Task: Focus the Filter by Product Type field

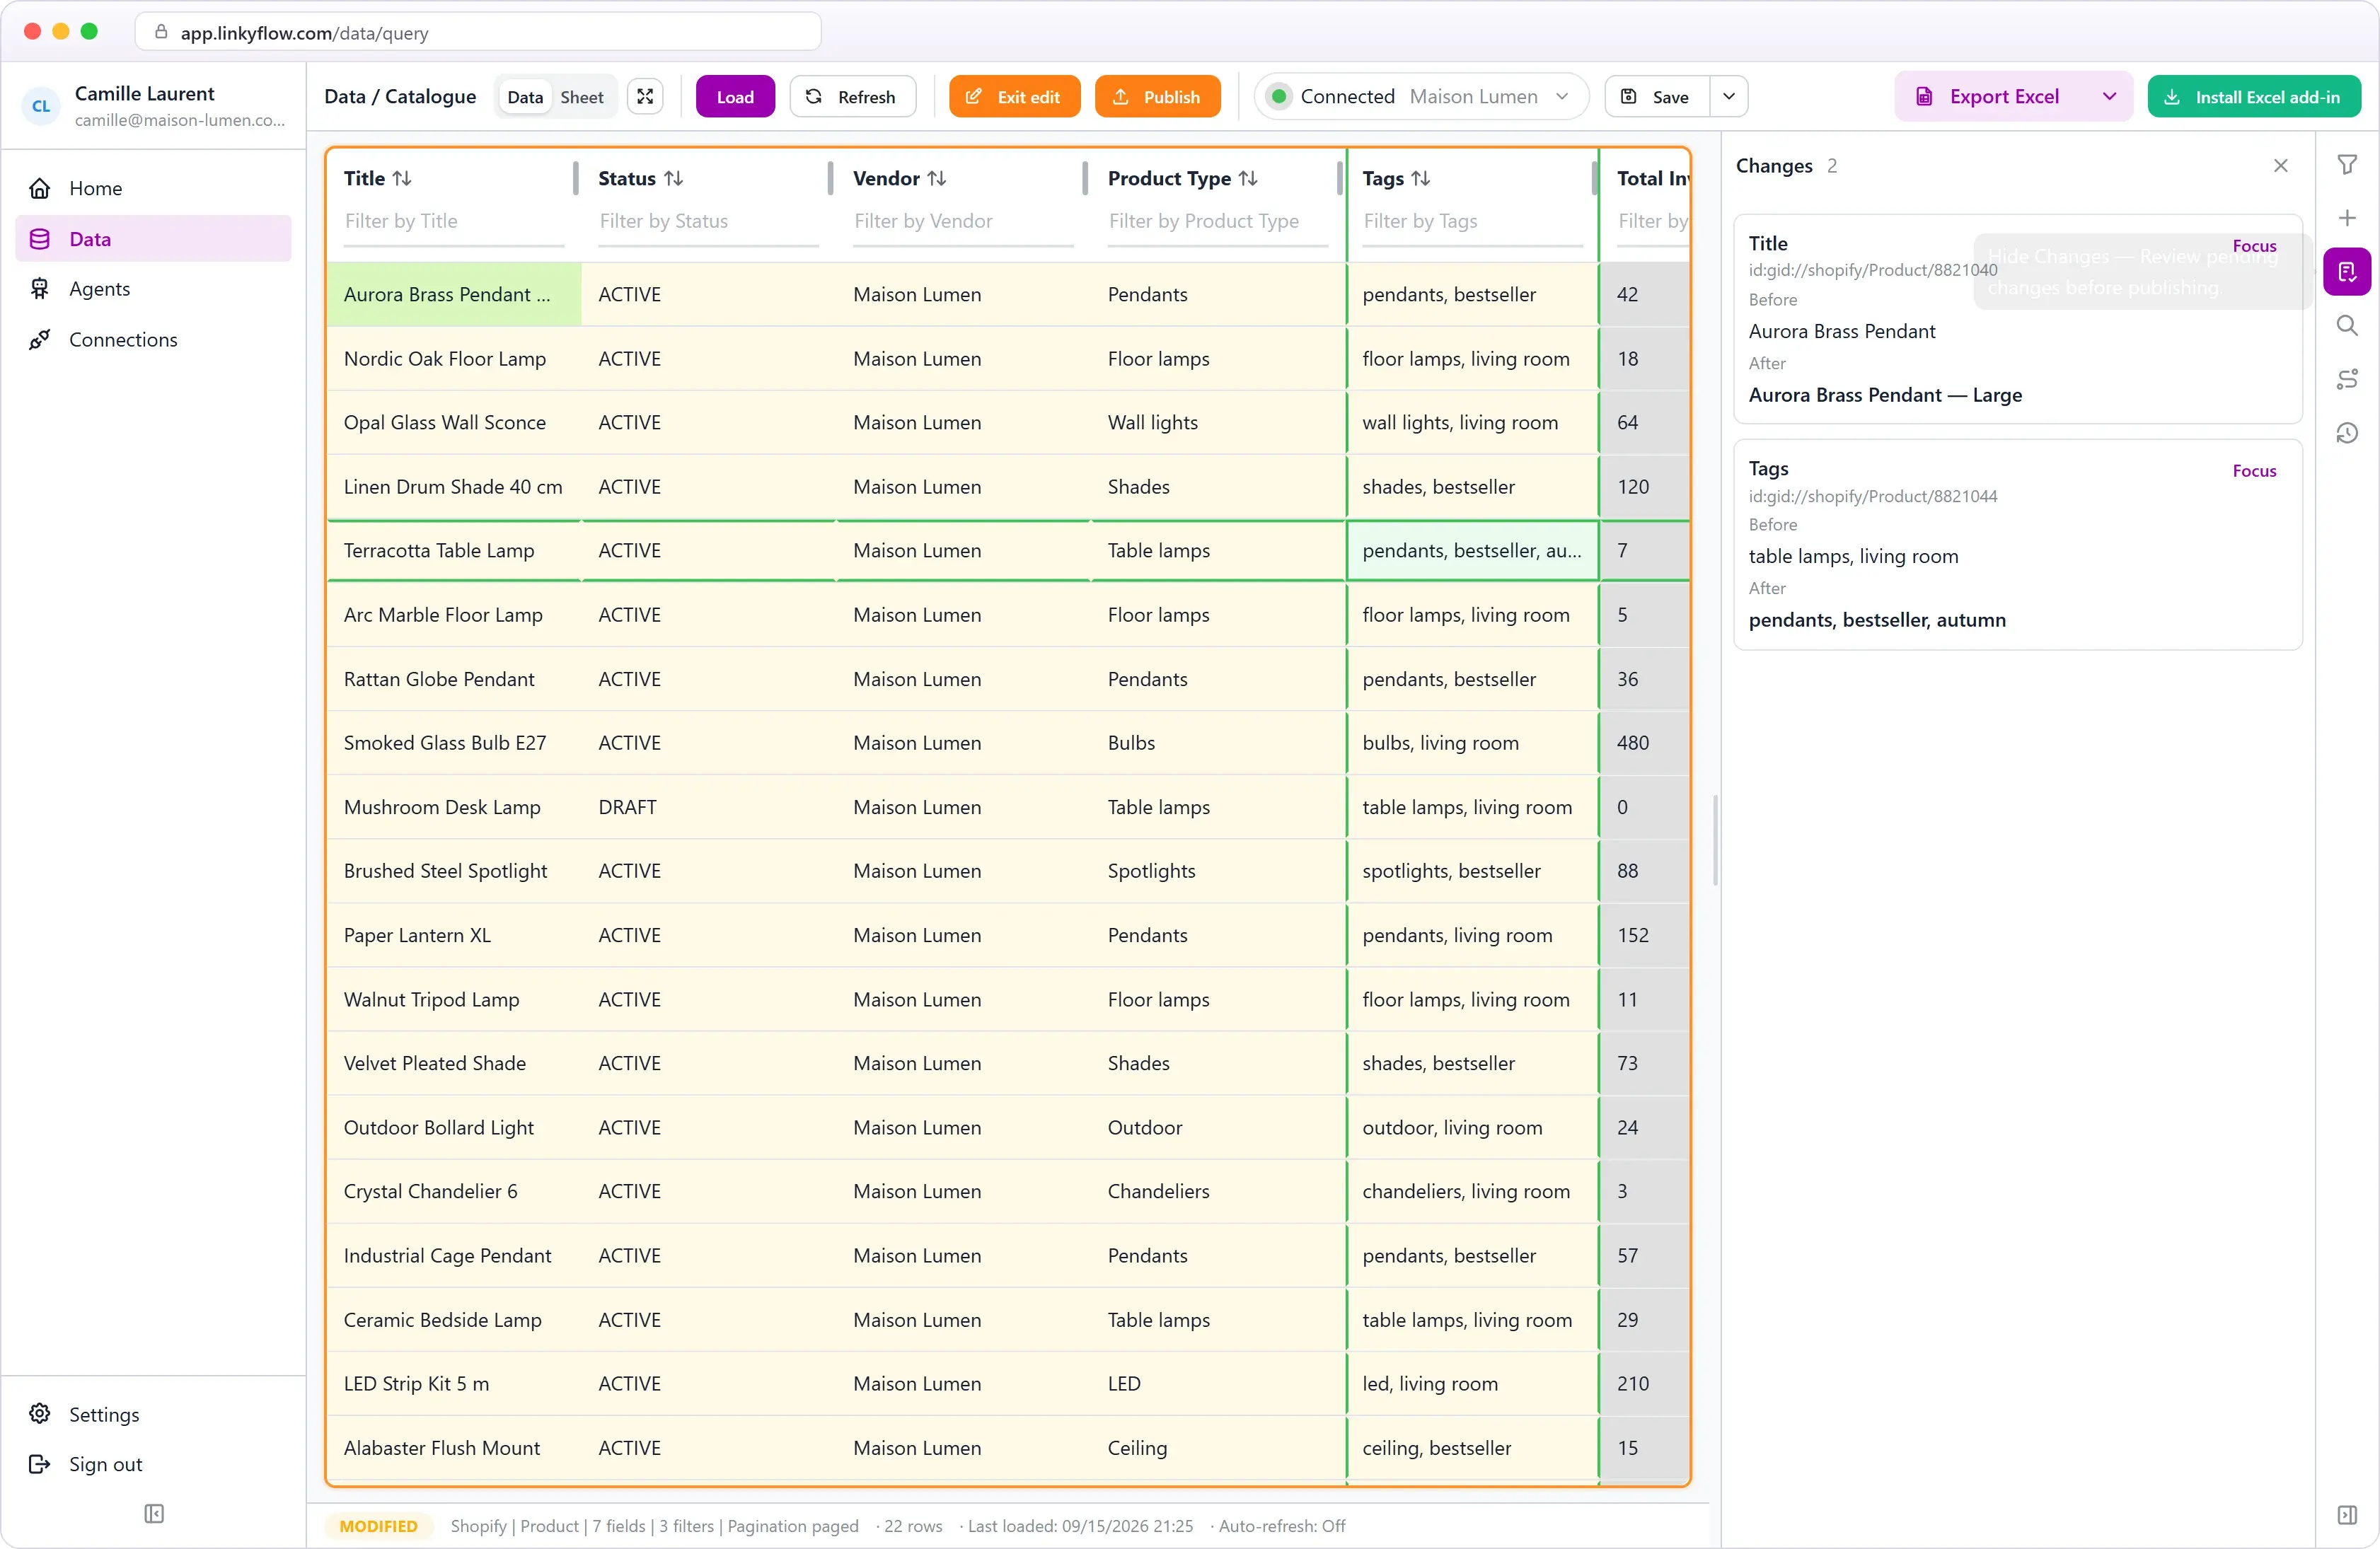Action: coord(1218,221)
